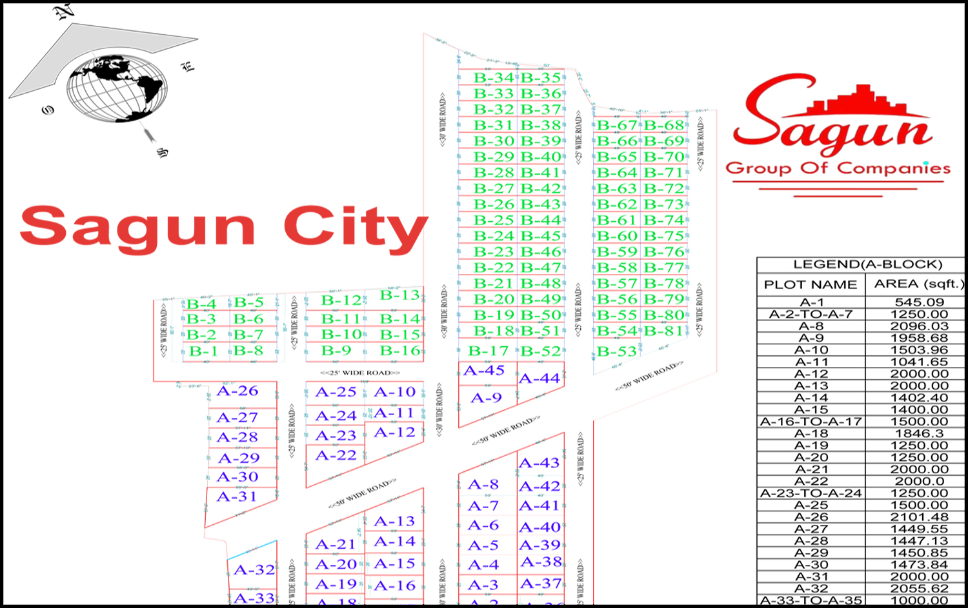Click plot B-4 on the map

click(201, 304)
